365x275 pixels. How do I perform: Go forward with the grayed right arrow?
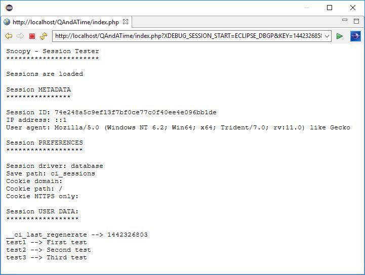coord(20,36)
